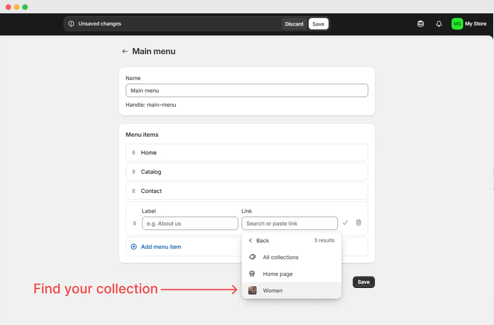The width and height of the screenshot is (494, 325).
Task: Discard the unsaved changes
Action: click(x=294, y=24)
